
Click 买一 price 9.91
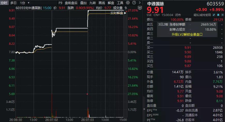click(188, 48)
